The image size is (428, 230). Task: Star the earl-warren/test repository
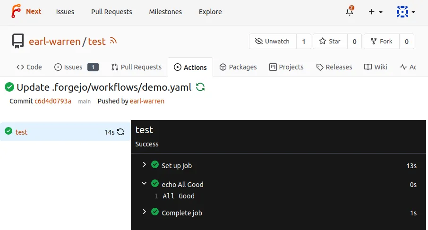[330, 42]
